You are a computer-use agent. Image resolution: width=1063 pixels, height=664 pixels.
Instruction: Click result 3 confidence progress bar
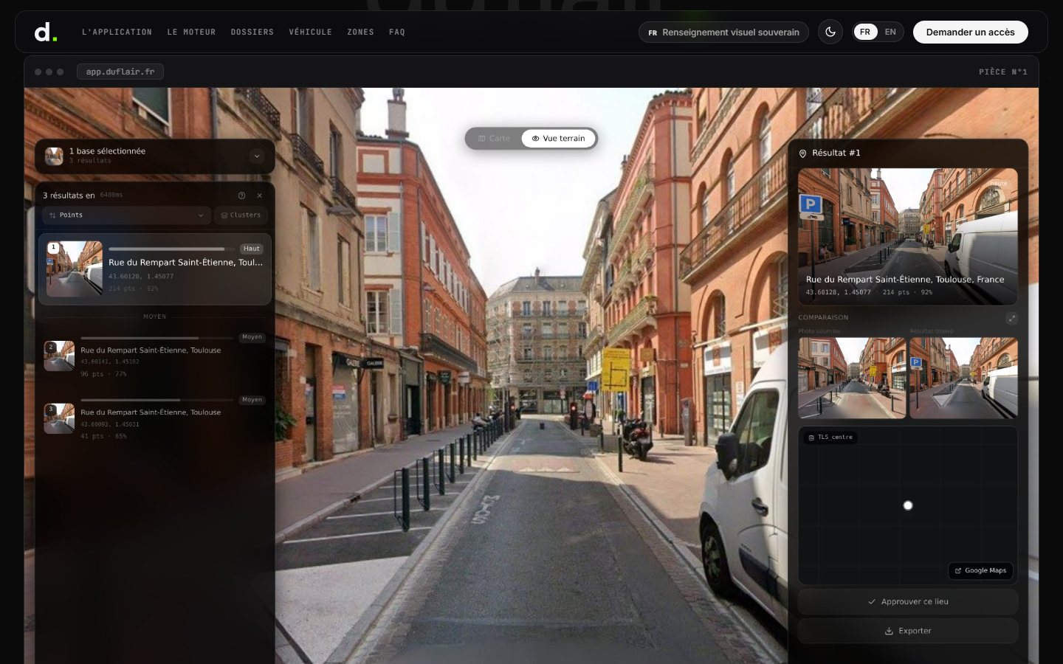click(156, 400)
